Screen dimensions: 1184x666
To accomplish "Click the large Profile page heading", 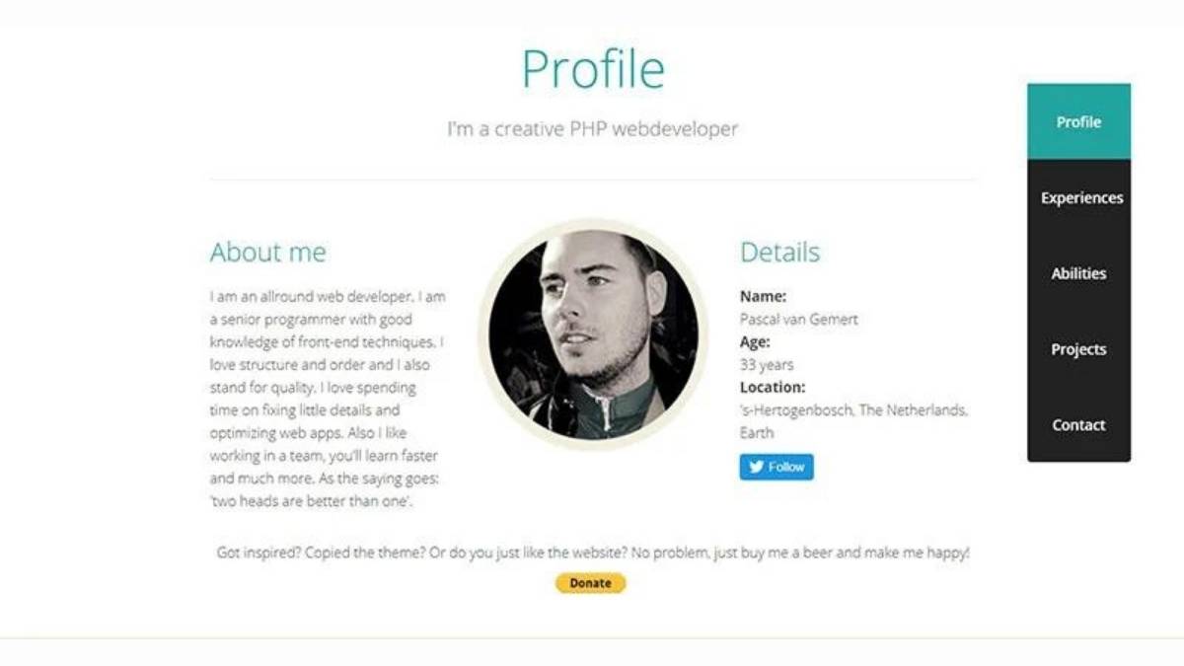I will click(x=592, y=67).
